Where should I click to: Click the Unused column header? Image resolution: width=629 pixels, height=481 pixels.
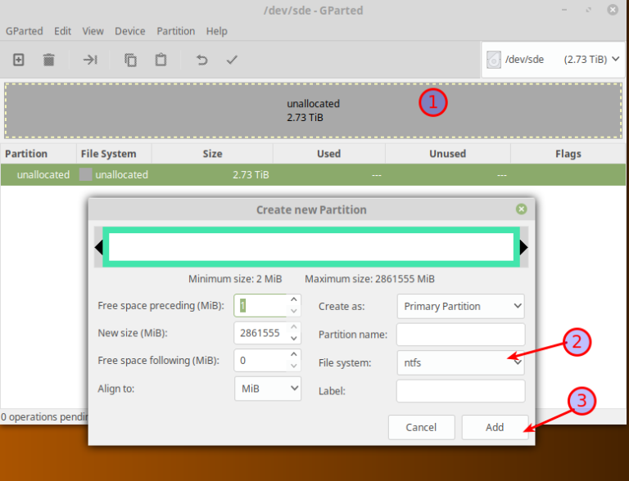pyautogui.click(x=448, y=154)
